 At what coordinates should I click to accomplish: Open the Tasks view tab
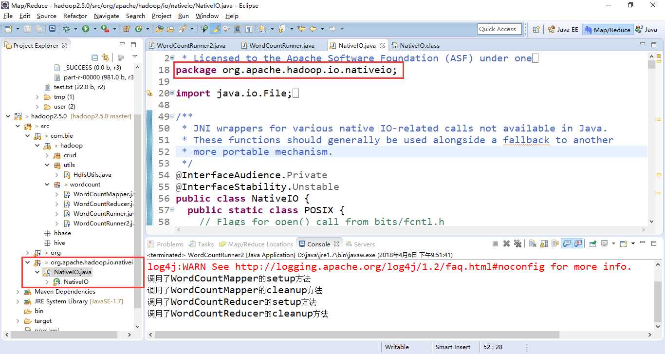click(x=202, y=244)
